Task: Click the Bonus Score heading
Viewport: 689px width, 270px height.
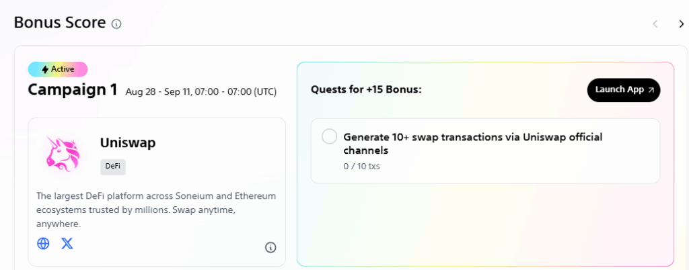Action: pyautogui.click(x=60, y=23)
